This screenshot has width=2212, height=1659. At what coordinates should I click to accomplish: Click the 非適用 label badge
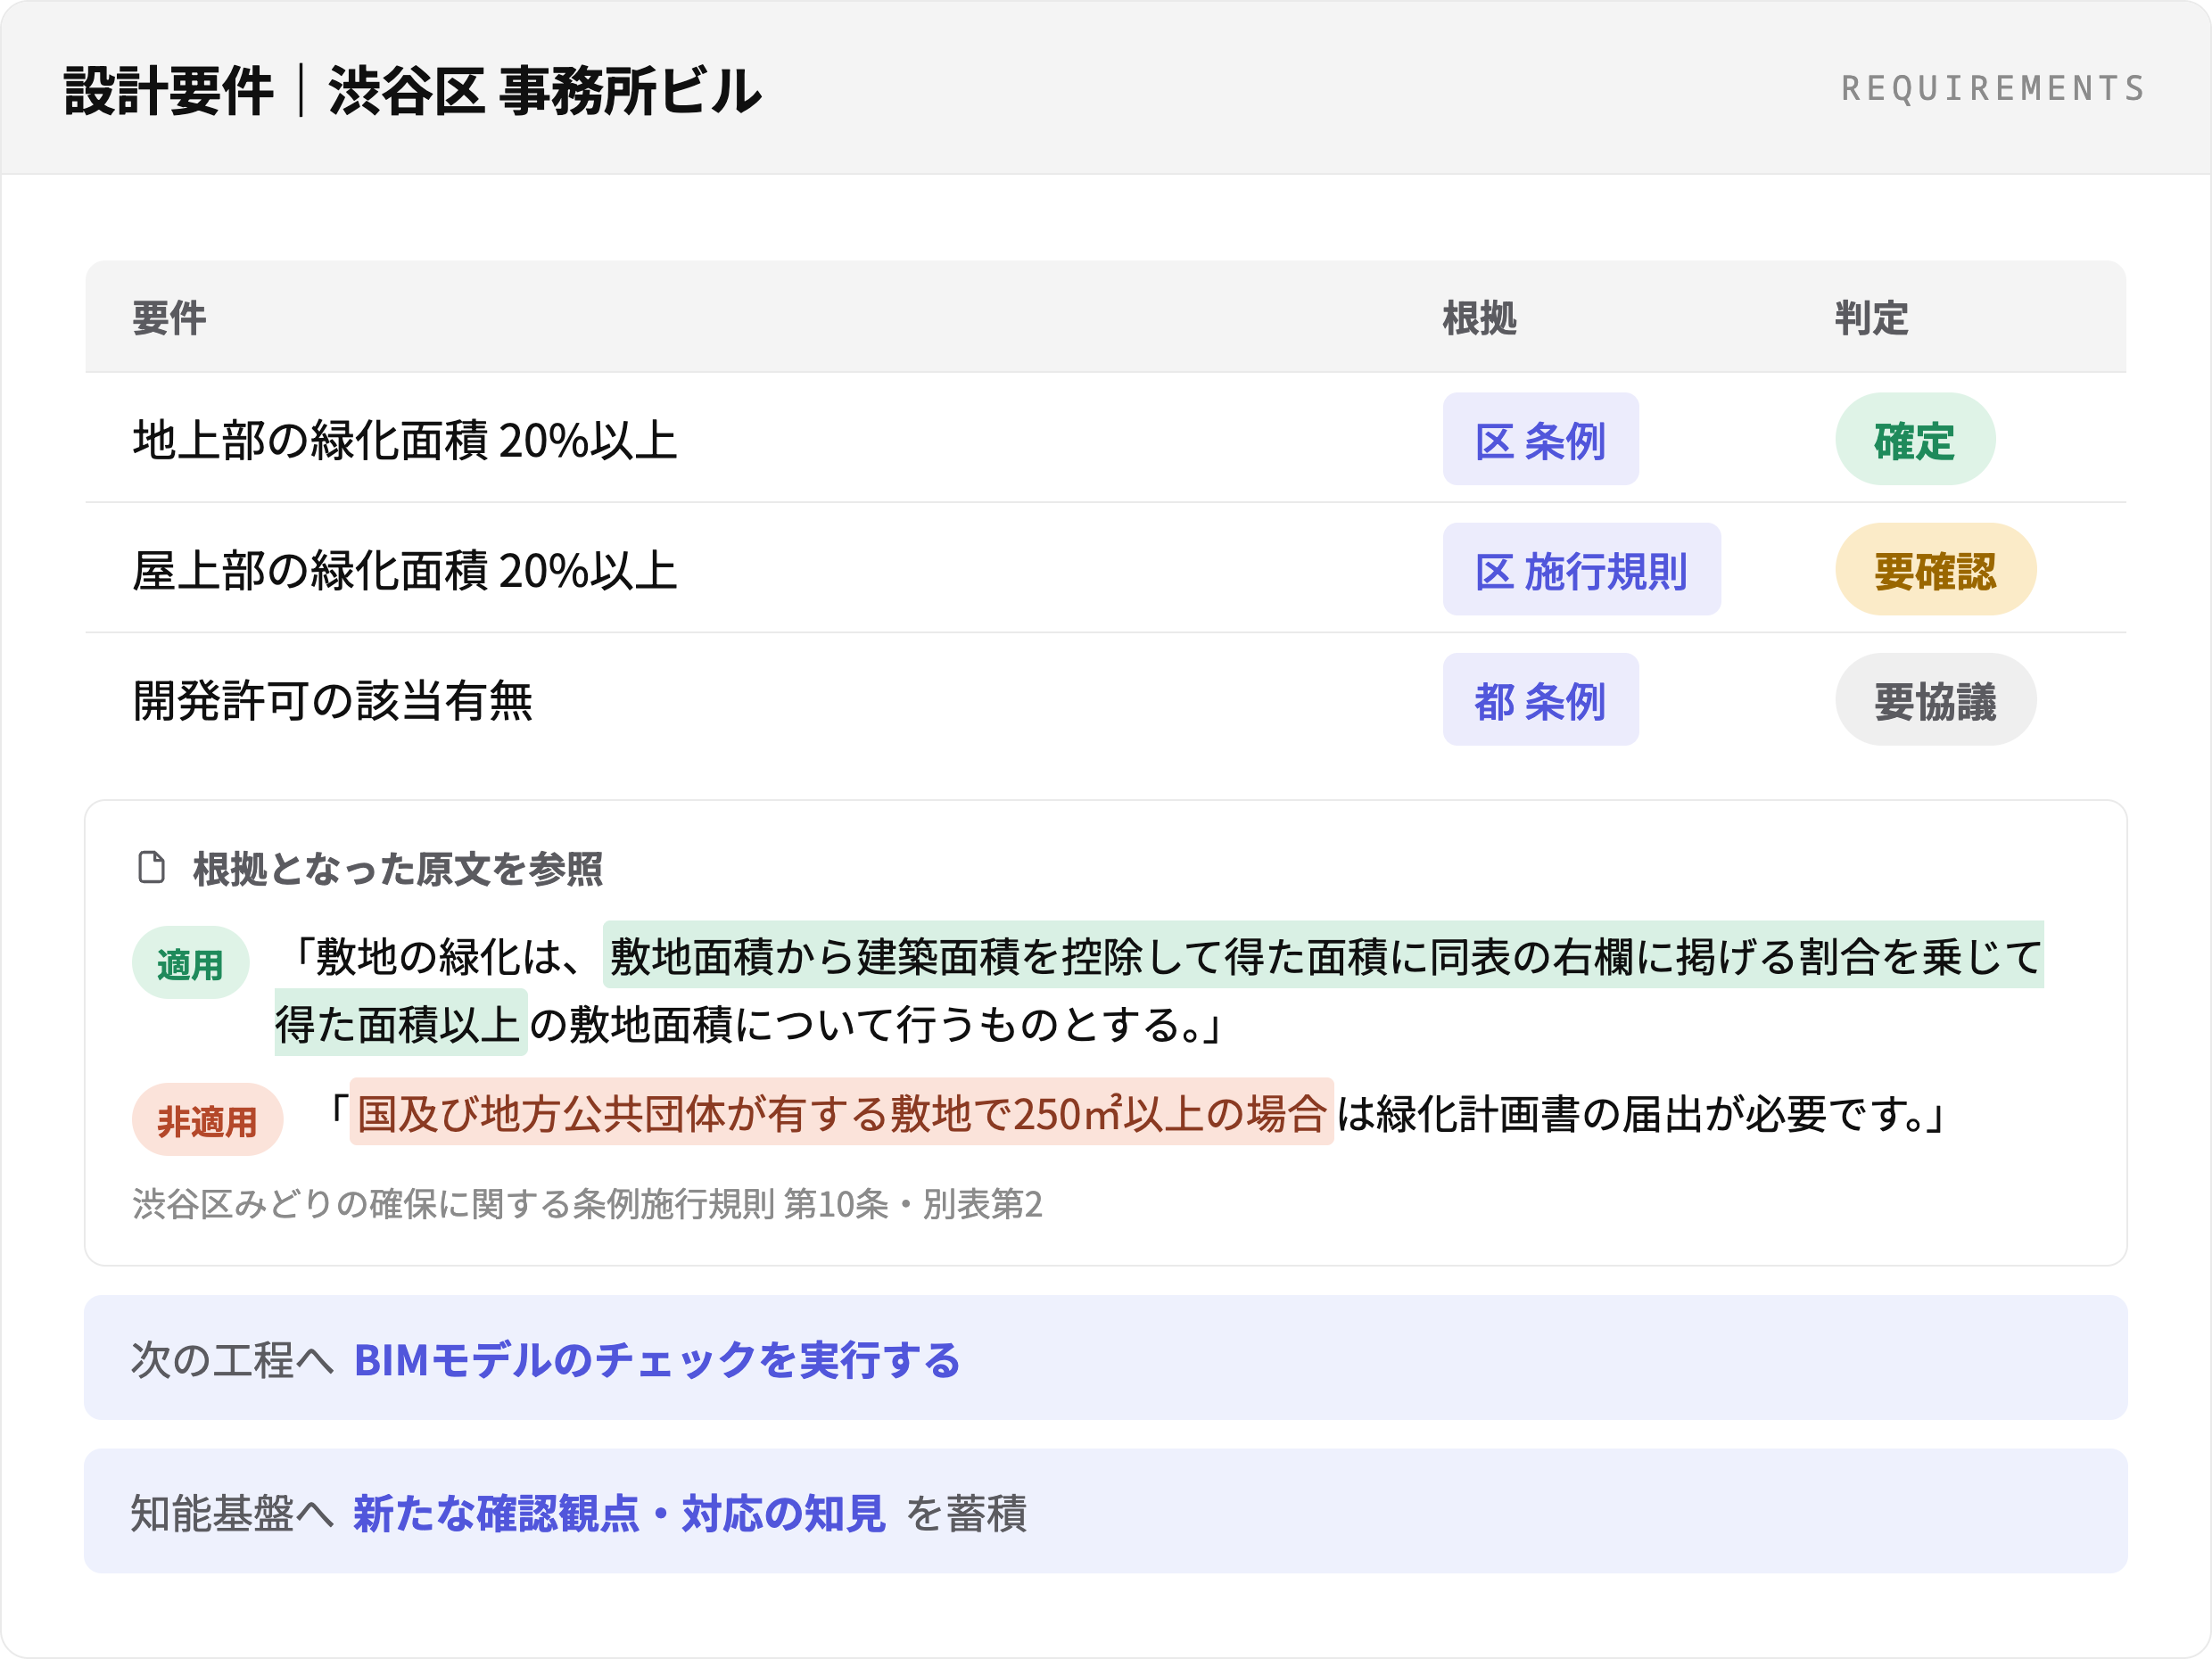(x=207, y=1119)
